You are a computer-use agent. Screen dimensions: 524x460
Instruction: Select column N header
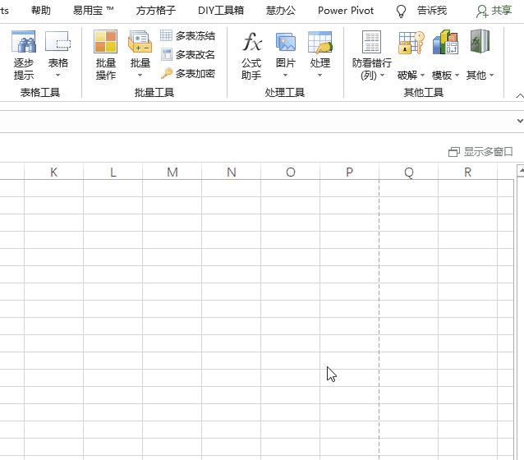point(232,172)
